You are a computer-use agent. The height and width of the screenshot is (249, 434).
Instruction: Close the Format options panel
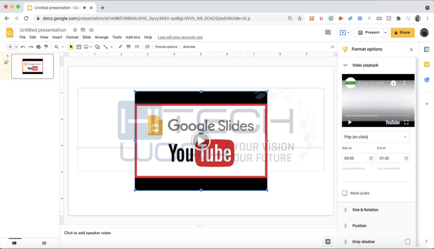pos(411,49)
